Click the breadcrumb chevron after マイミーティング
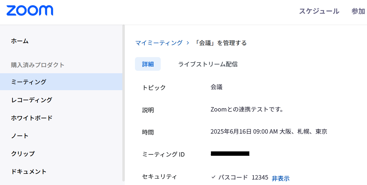 coord(188,43)
